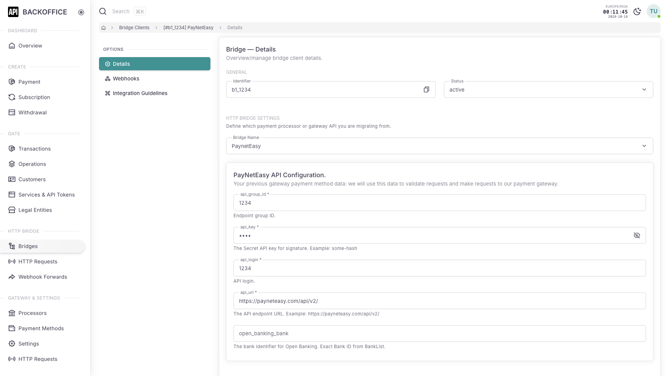Create a Payment from sidebar
The image size is (669, 376).
coord(43,82)
